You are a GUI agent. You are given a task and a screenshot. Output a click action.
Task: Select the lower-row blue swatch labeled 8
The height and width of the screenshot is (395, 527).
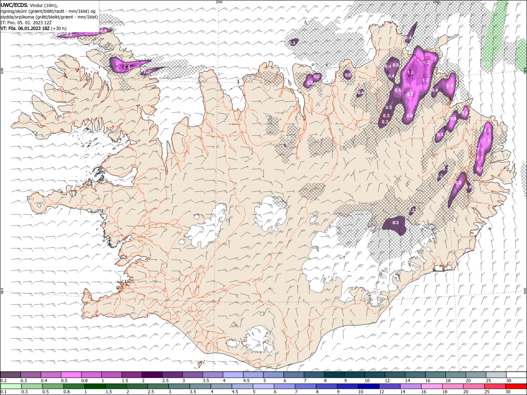click(x=326, y=386)
